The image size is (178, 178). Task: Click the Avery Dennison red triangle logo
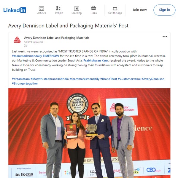(x=17, y=40)
